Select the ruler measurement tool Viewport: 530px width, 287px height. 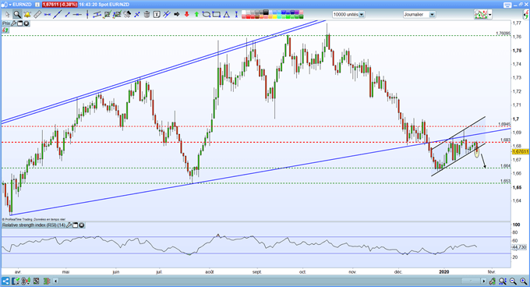[x=37, y=14]
